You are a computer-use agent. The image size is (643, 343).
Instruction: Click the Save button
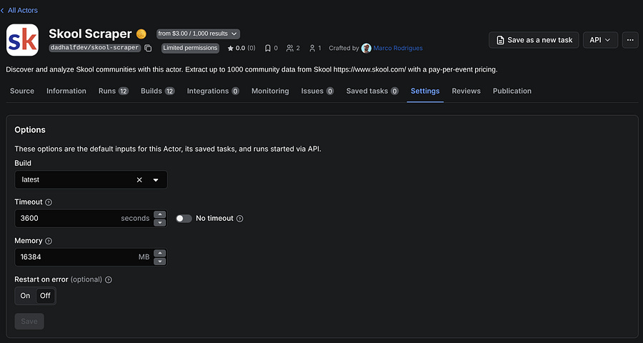coord(29,322)
